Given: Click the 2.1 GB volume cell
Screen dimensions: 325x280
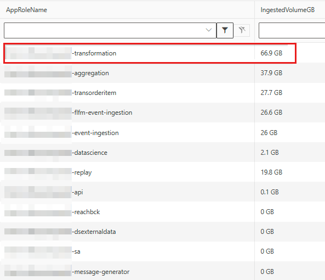Looking at the screenshot, I should [x=270, y=152].
